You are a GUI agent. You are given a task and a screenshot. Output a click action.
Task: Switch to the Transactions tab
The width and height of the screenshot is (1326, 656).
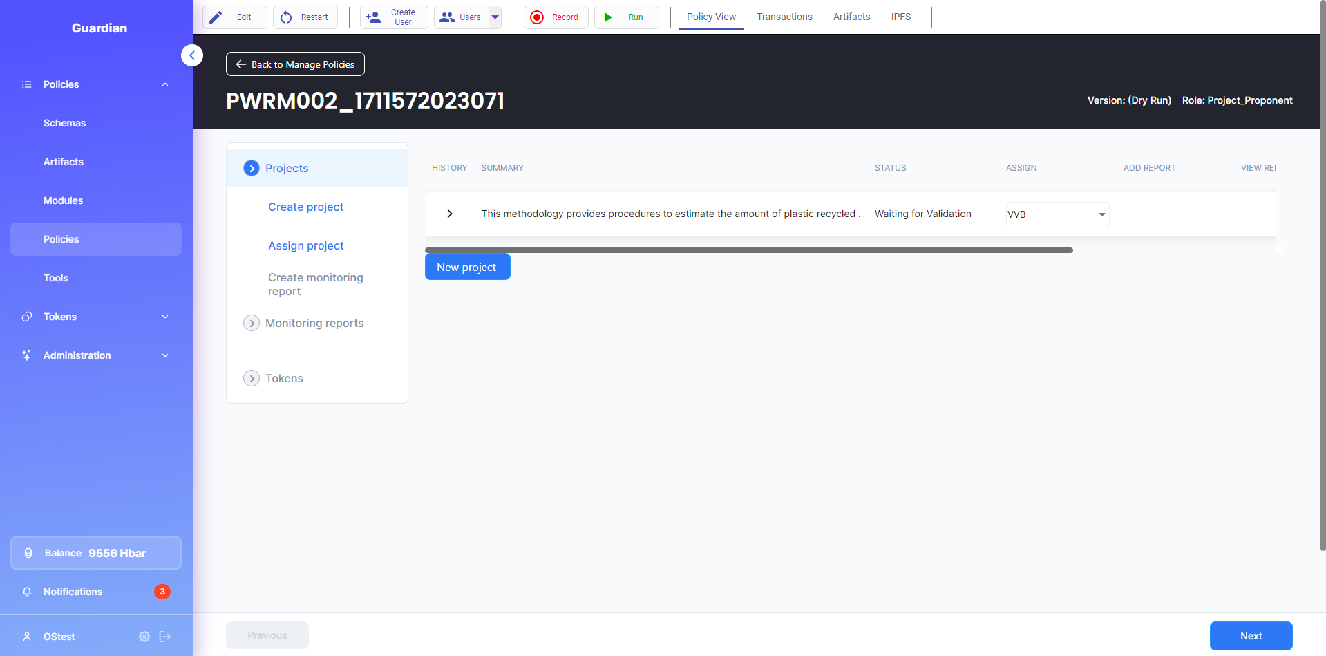pos(784,17)
